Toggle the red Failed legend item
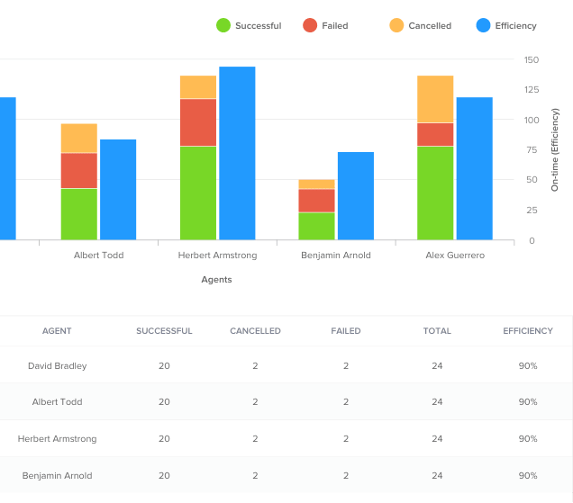The width and height of the screenshot is (573, 503). [326, 26]
